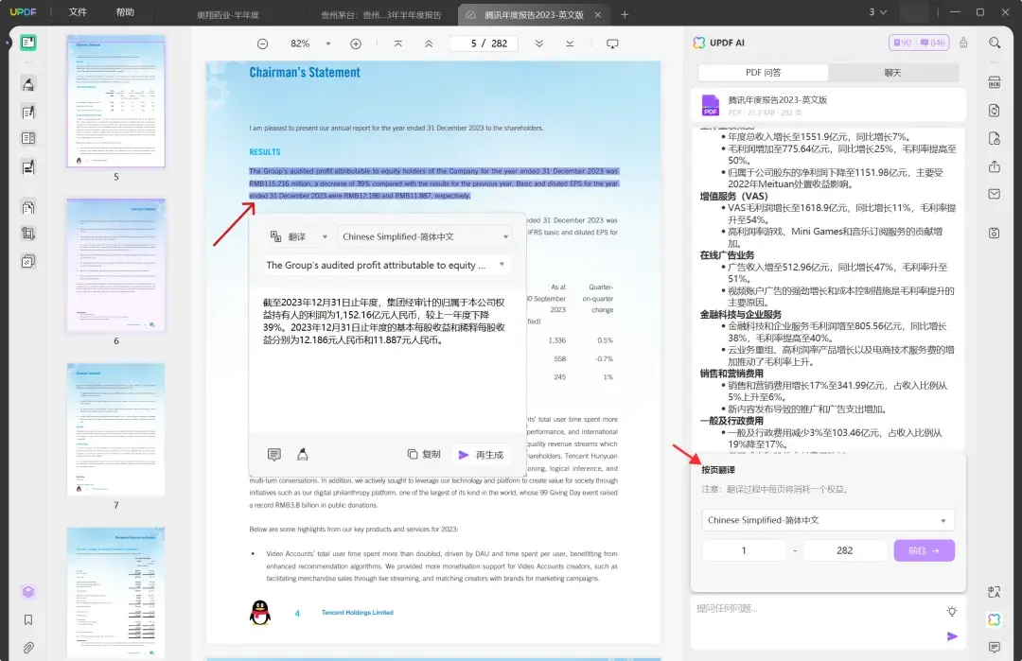Click the end page field showing 282
The width and height of the screenshot is (1022, 661).
point(845,551)
